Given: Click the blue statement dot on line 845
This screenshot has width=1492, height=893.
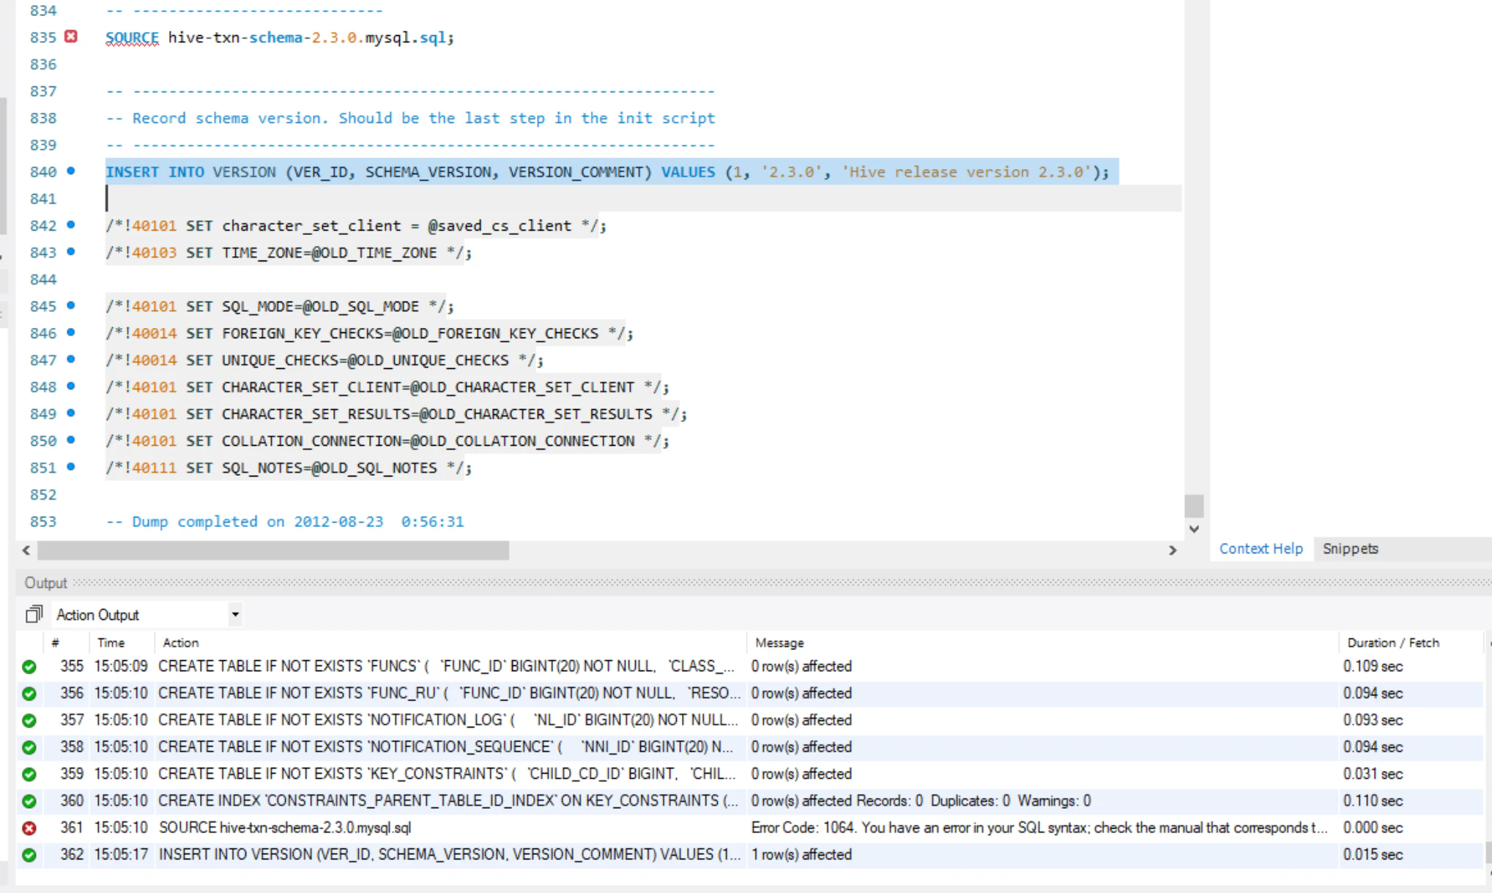Looking at the screenshot, I should pyautogui.click(x=71, y=305).
